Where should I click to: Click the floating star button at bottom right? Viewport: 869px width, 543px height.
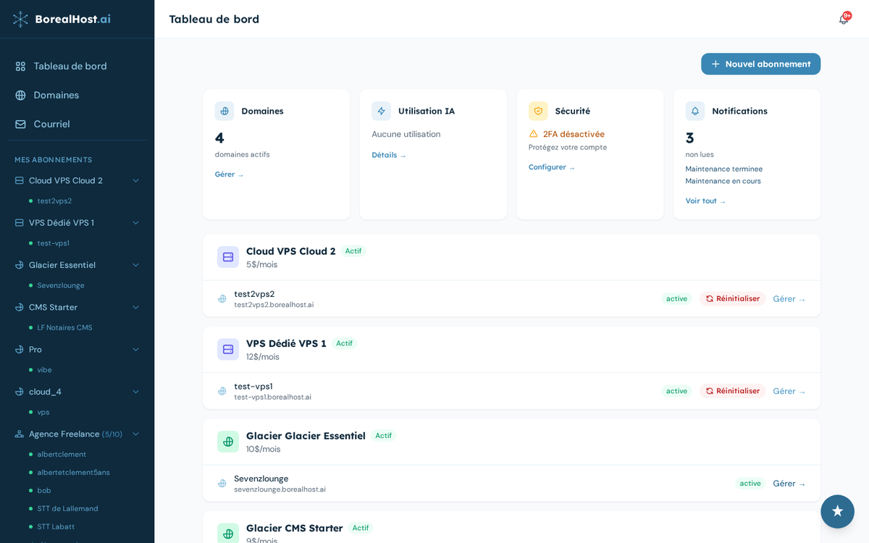point(837,511)
